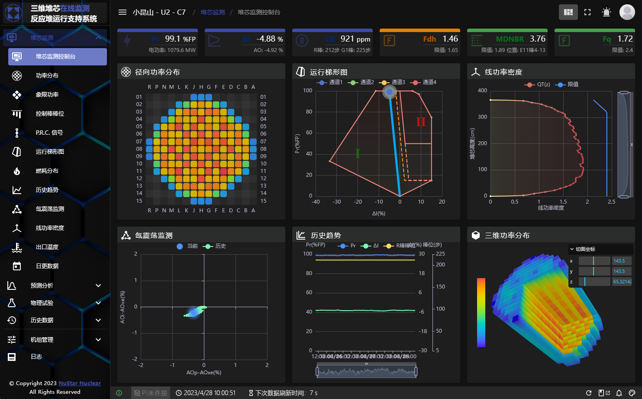Collapse the 切面坐标 panel
642x399 pixels.
pos(600,249)
